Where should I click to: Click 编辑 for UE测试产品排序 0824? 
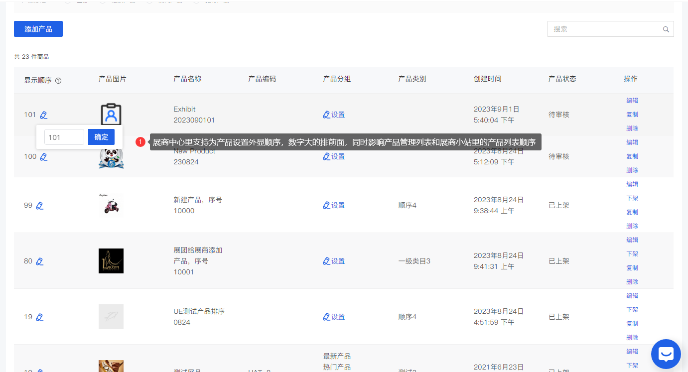point(632,295)
